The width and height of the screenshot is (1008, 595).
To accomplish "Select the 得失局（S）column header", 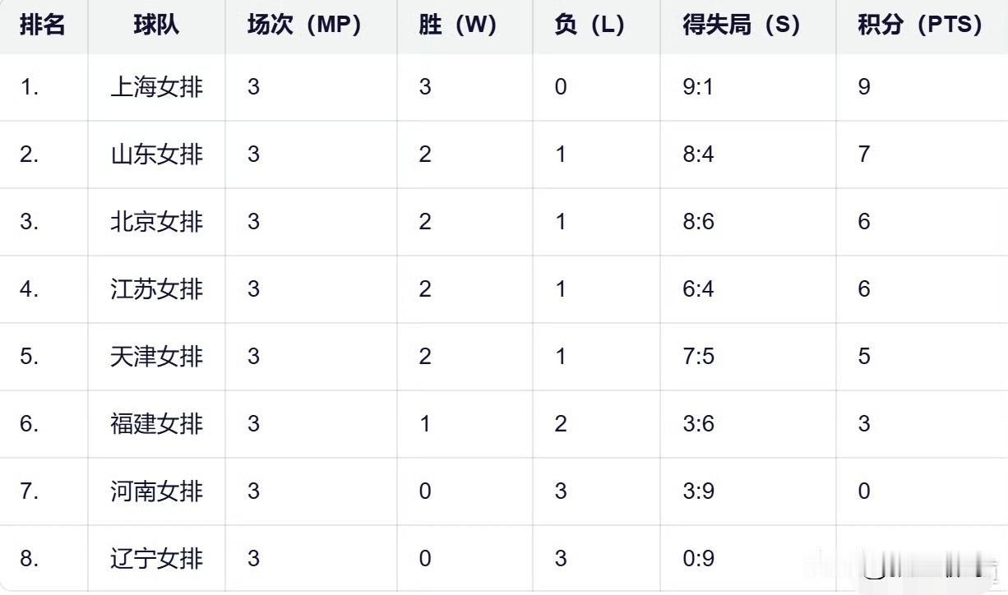I will (741, 25).
